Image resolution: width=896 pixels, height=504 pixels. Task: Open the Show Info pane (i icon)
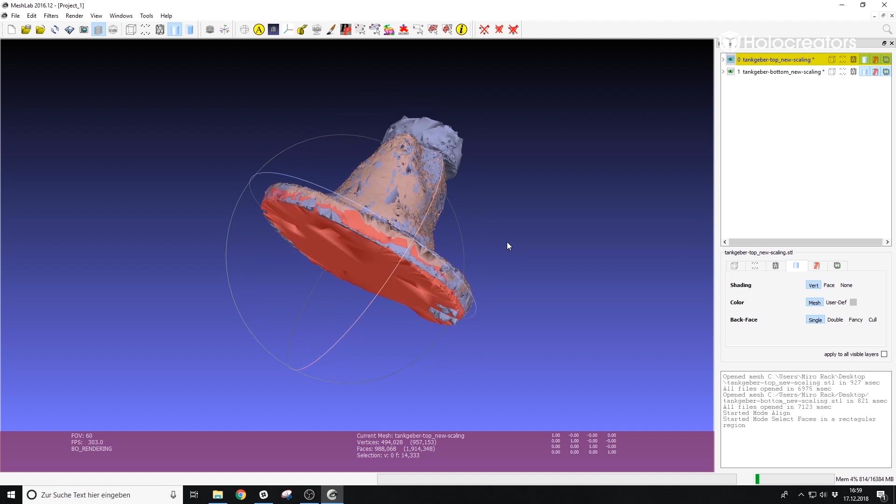(462, 29)
